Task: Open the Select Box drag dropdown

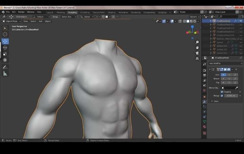Action: pyautogui.click(x=68, y=17)
